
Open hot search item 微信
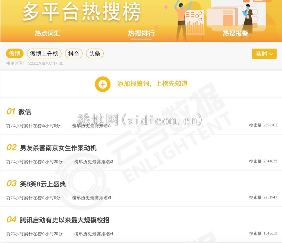tap(25, 112)
